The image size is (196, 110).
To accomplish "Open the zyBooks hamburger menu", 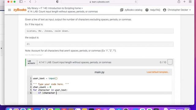I will [9, 10].
